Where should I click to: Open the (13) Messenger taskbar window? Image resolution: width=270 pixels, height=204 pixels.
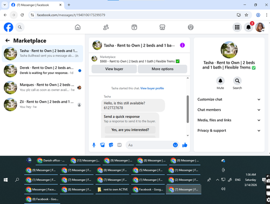coord(85,160)
